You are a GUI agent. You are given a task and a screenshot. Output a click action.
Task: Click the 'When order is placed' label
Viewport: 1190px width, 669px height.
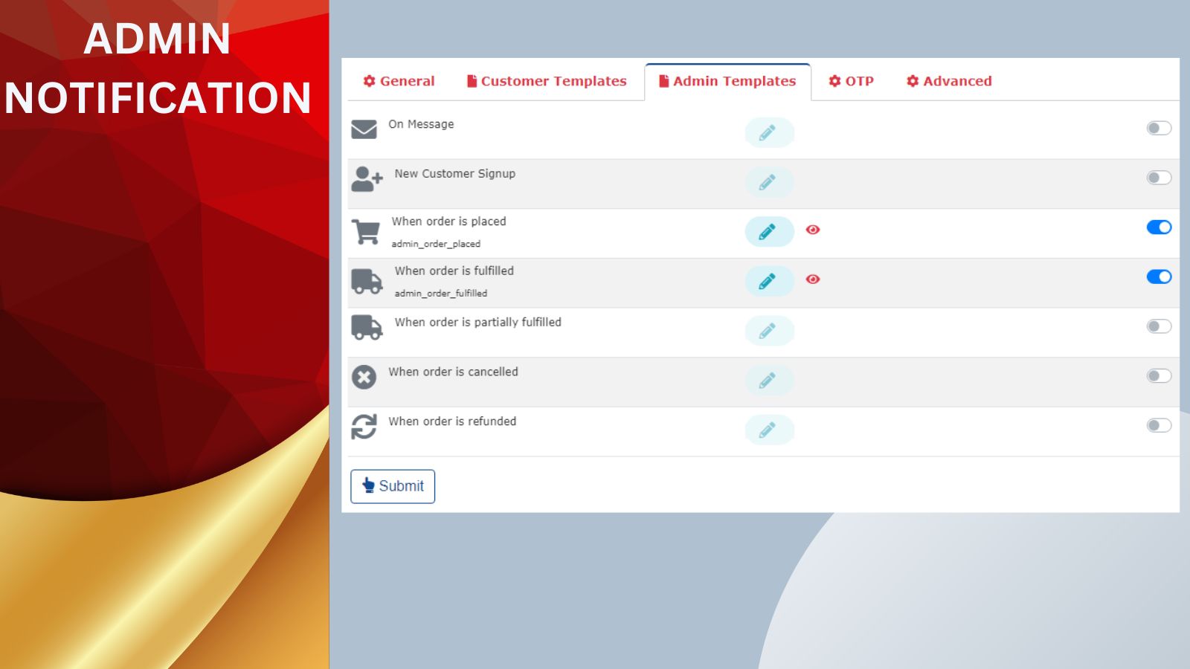[x=449, y=222]
